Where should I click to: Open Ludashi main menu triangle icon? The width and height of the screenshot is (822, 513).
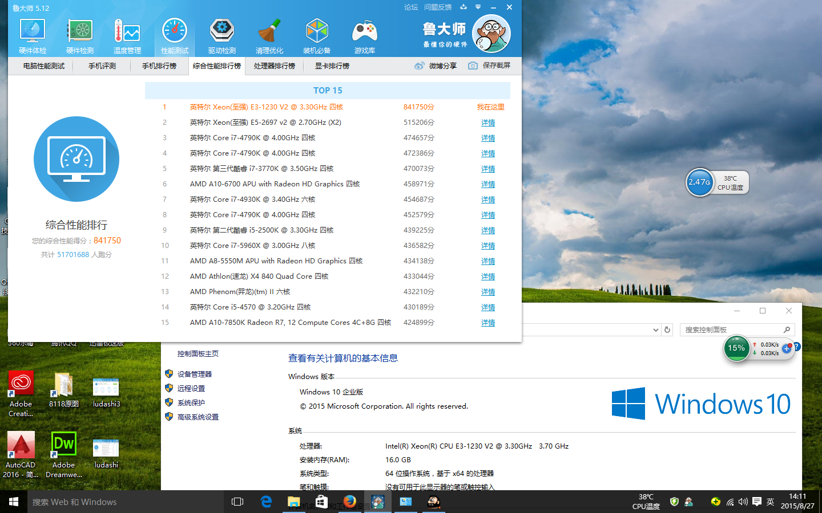[x=478, y=7]
